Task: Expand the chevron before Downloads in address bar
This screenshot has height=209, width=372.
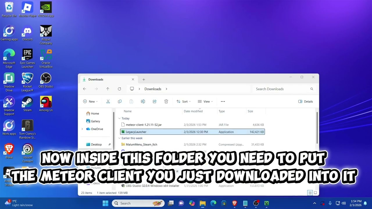Action: (139, 89)
